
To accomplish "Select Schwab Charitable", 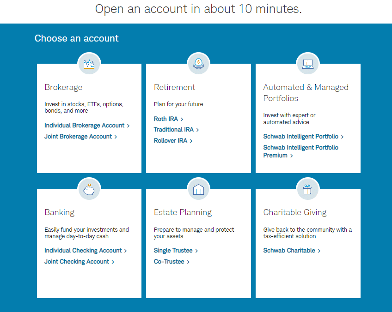I will pos(288,250).
